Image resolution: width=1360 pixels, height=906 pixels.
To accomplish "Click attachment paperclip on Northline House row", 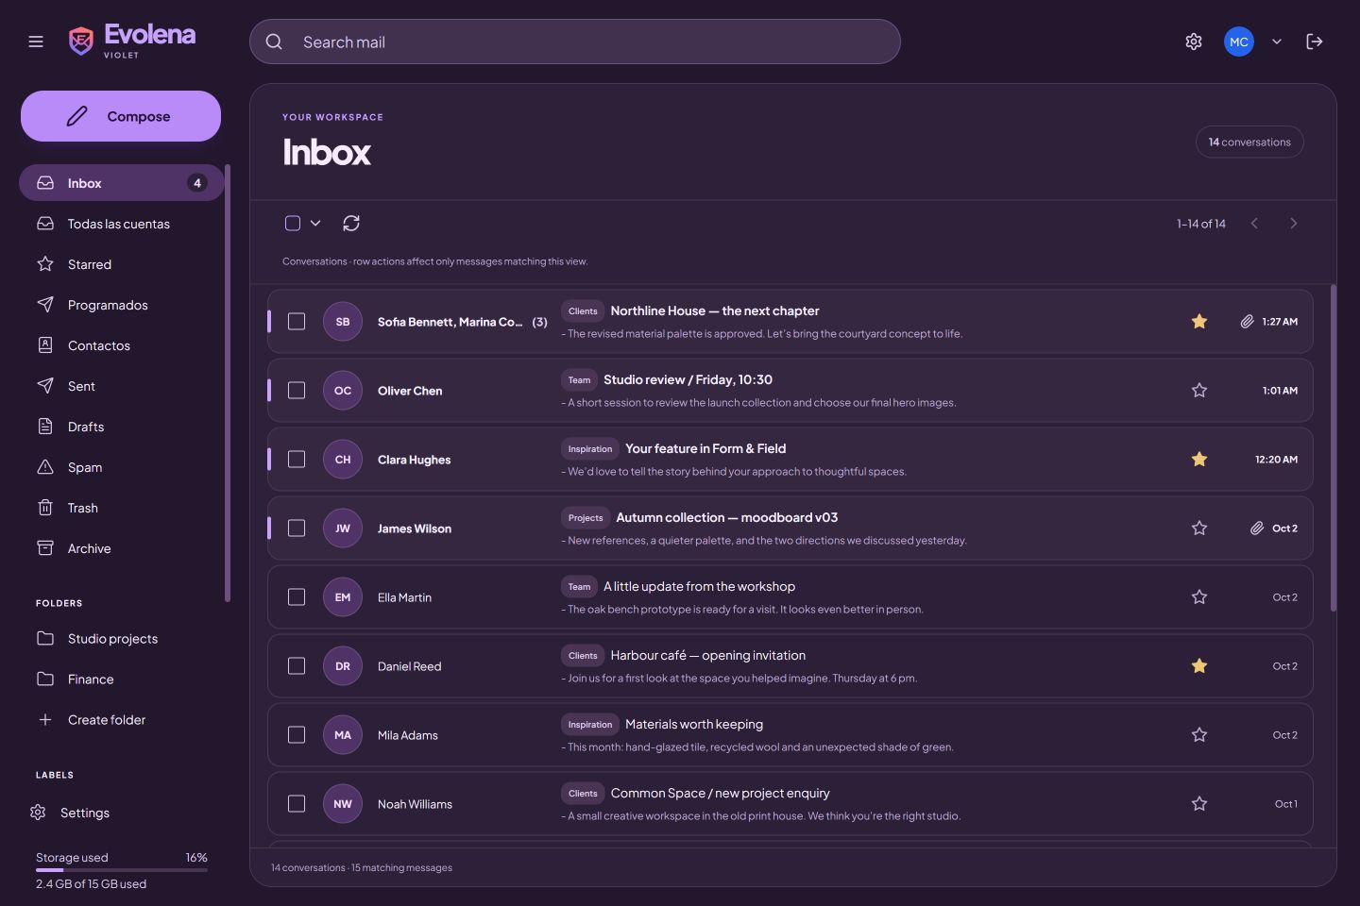I will pyautogui.click(x=1247, y=322).
